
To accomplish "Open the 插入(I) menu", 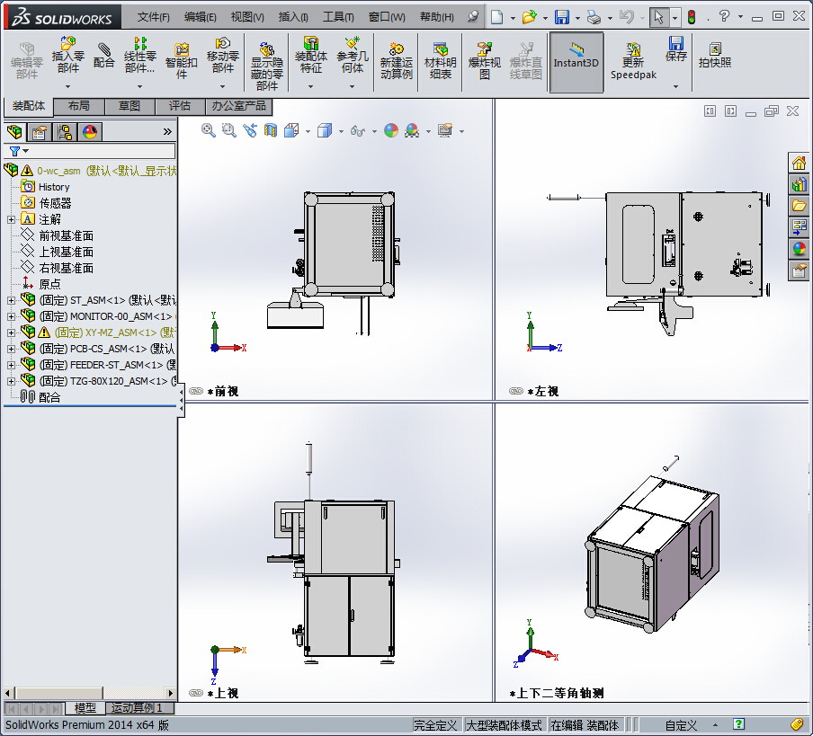I will pos(293,17).
